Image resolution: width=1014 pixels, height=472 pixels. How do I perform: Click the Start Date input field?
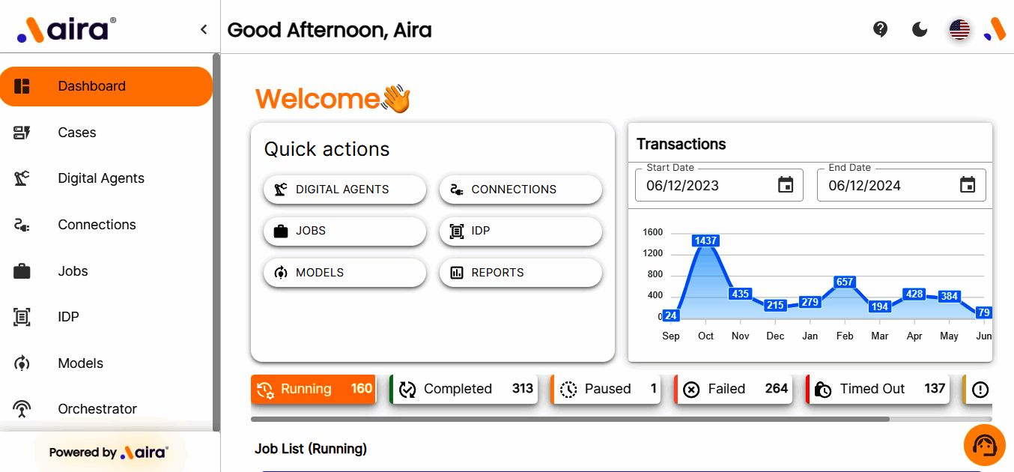click(704, 185)
